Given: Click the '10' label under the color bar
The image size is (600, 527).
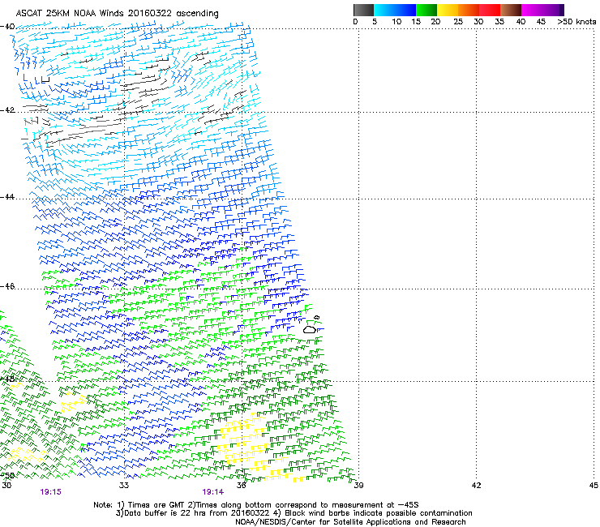Looking at the screenshot, I should 396,22.
